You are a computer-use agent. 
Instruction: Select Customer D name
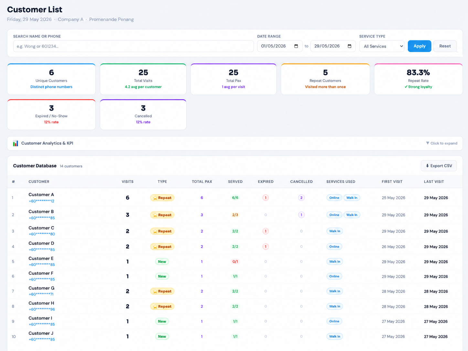41,243
